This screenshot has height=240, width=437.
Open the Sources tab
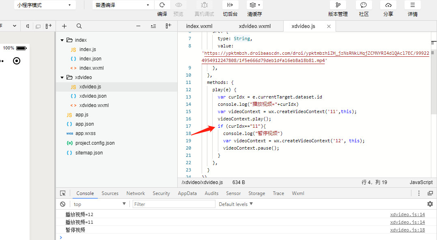(110, 193)
